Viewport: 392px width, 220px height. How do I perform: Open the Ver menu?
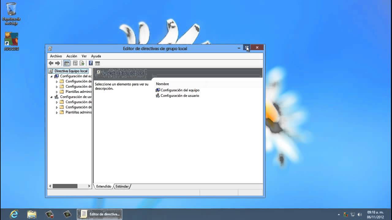[84, 56]
